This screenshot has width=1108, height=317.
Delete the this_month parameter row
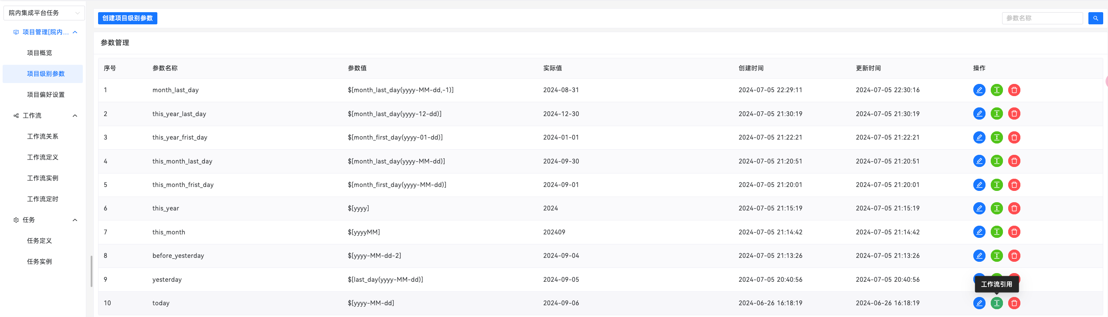click(x=1014, y=232)
